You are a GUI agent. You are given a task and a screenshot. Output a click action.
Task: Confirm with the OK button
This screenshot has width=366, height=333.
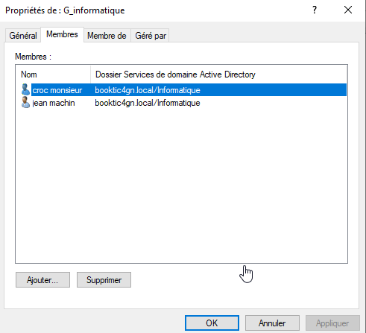[x=212, y=323]
